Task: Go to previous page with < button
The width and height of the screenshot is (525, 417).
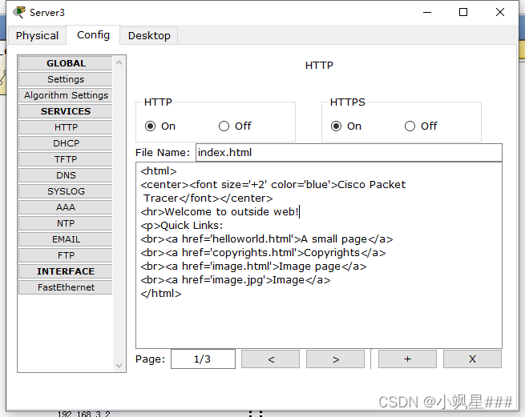Action: pyautogui.click(x=271, y=359)
